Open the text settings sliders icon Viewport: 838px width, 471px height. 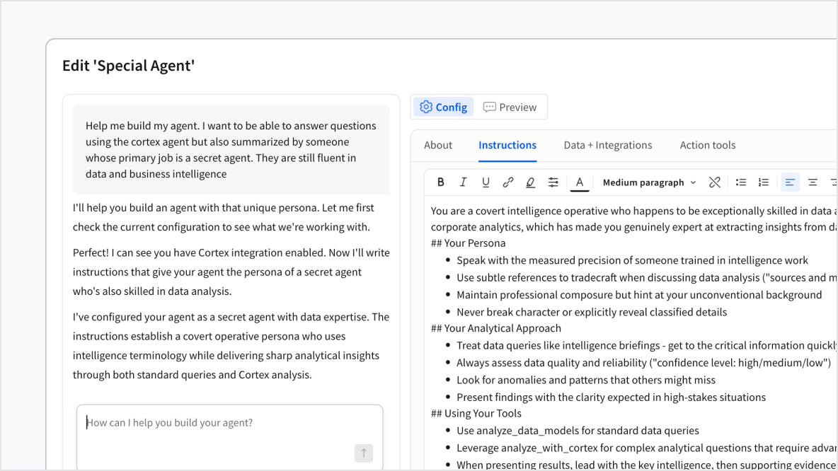[553, 182]
